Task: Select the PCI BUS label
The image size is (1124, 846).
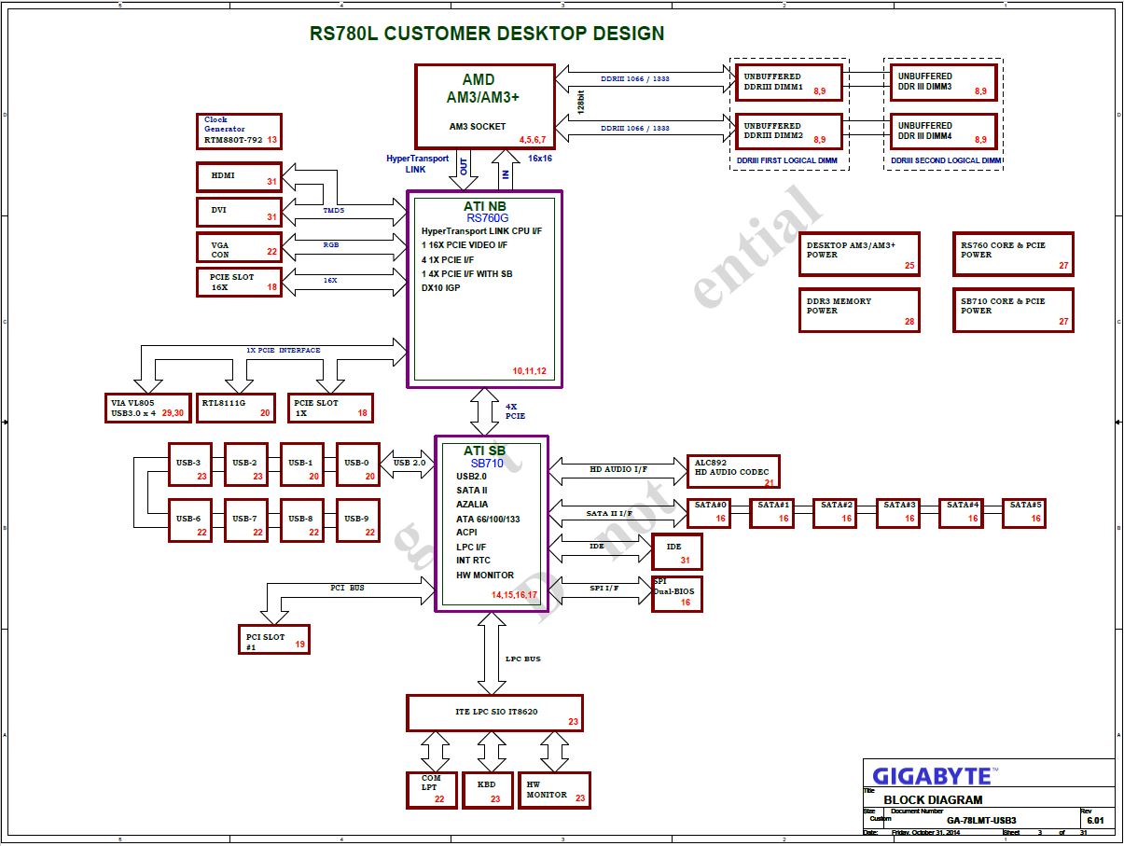Action: [347, 589]
